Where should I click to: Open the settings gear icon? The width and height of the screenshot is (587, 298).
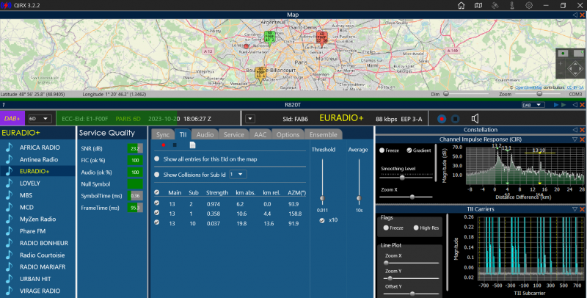coord(529,5)
